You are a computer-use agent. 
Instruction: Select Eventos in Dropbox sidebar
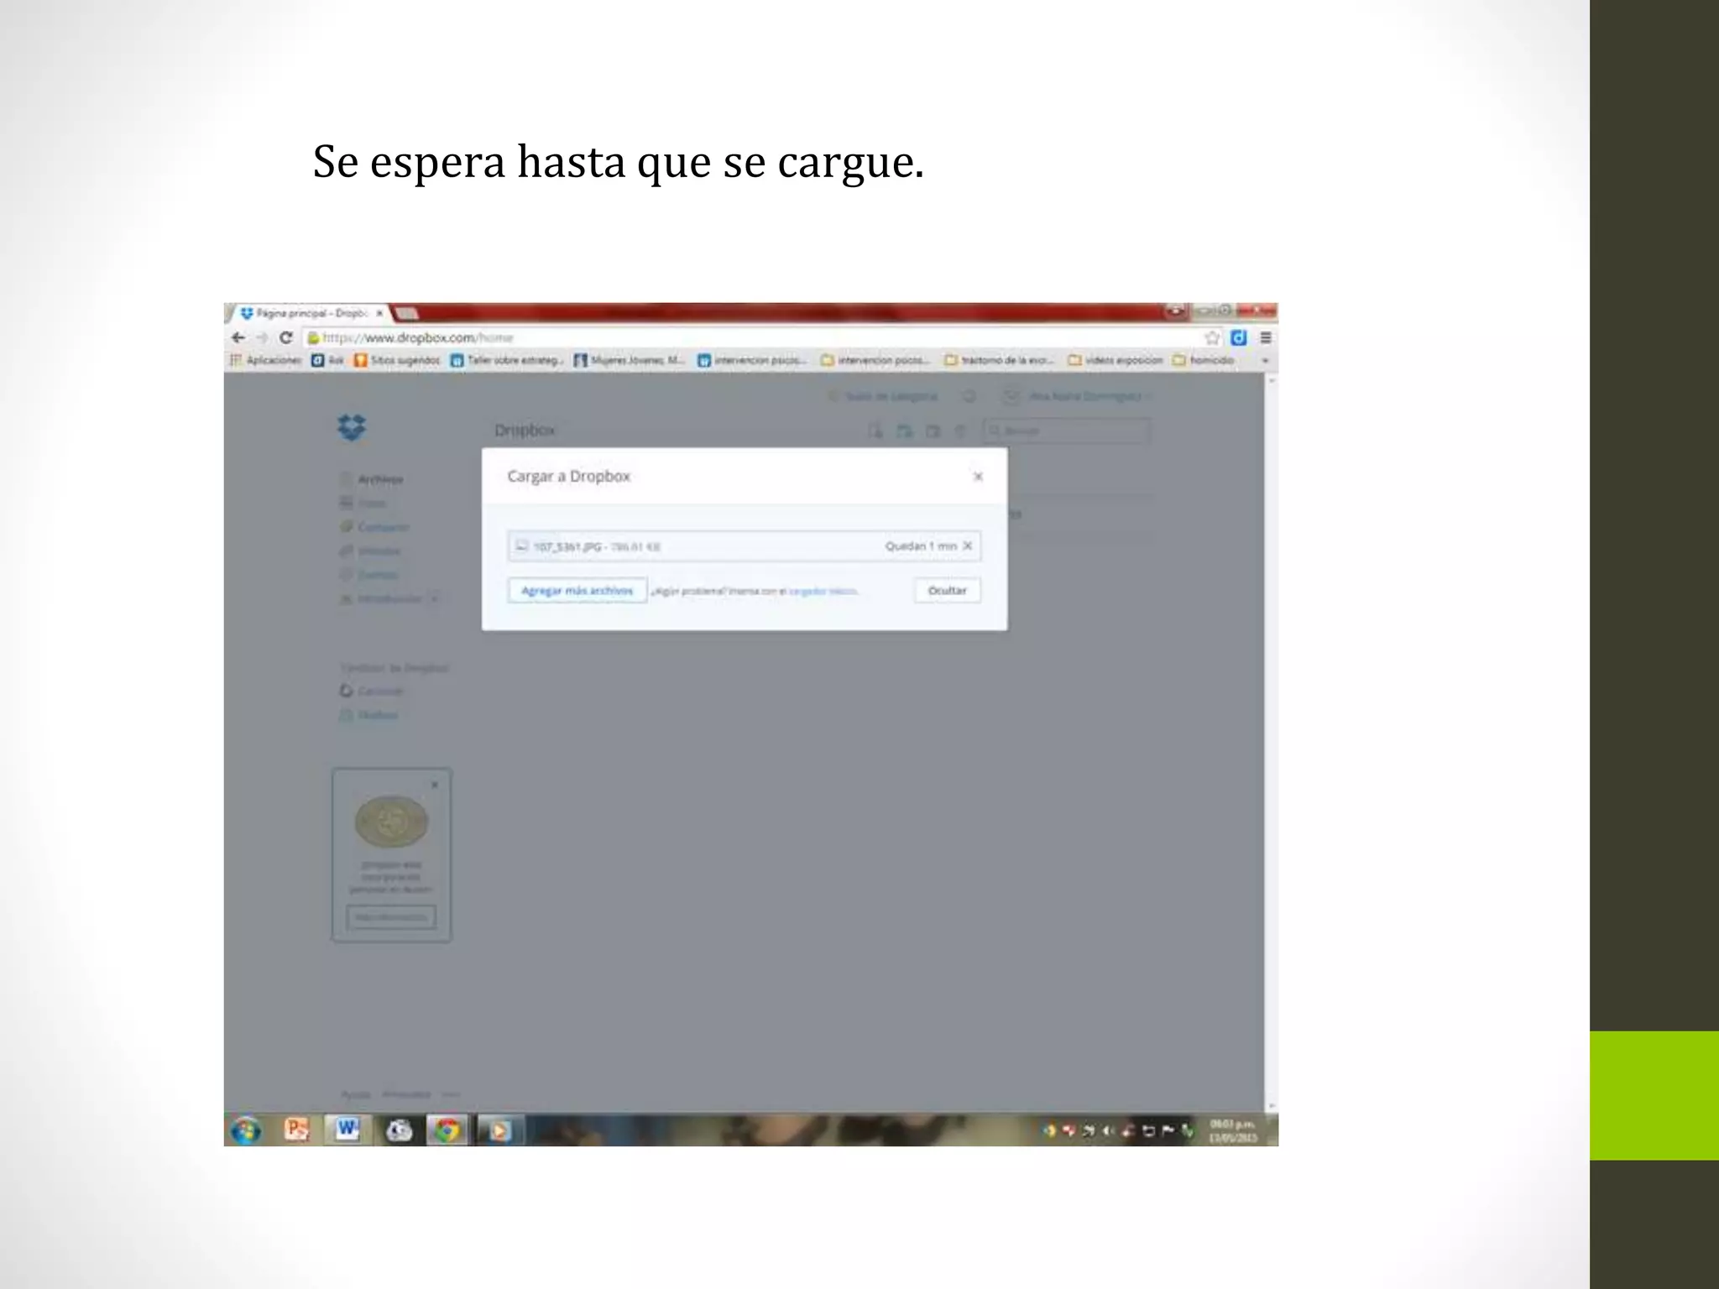[x=369, y=575]
